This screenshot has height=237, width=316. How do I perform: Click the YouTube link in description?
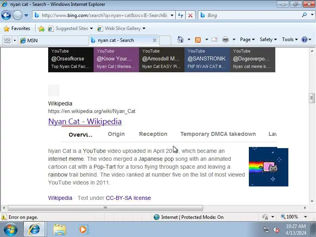pos(94,151)
